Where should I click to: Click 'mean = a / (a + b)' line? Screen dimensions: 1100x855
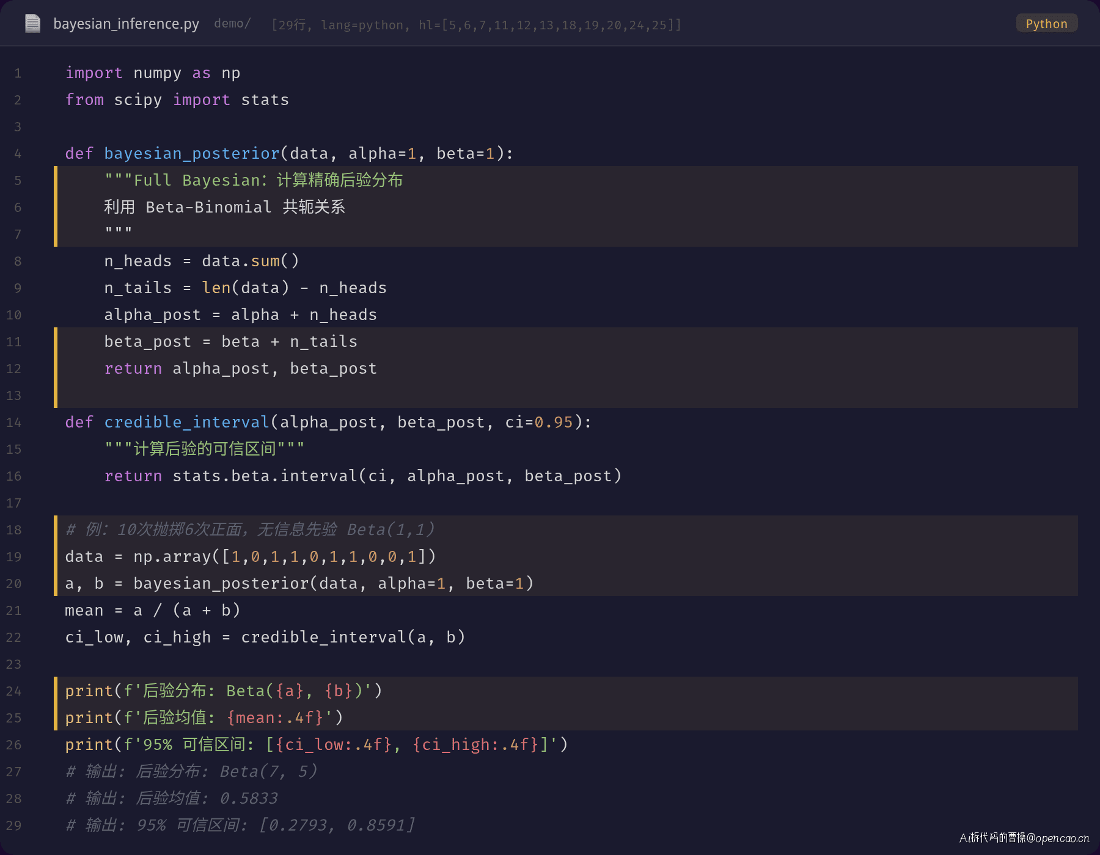coord(153,611)
